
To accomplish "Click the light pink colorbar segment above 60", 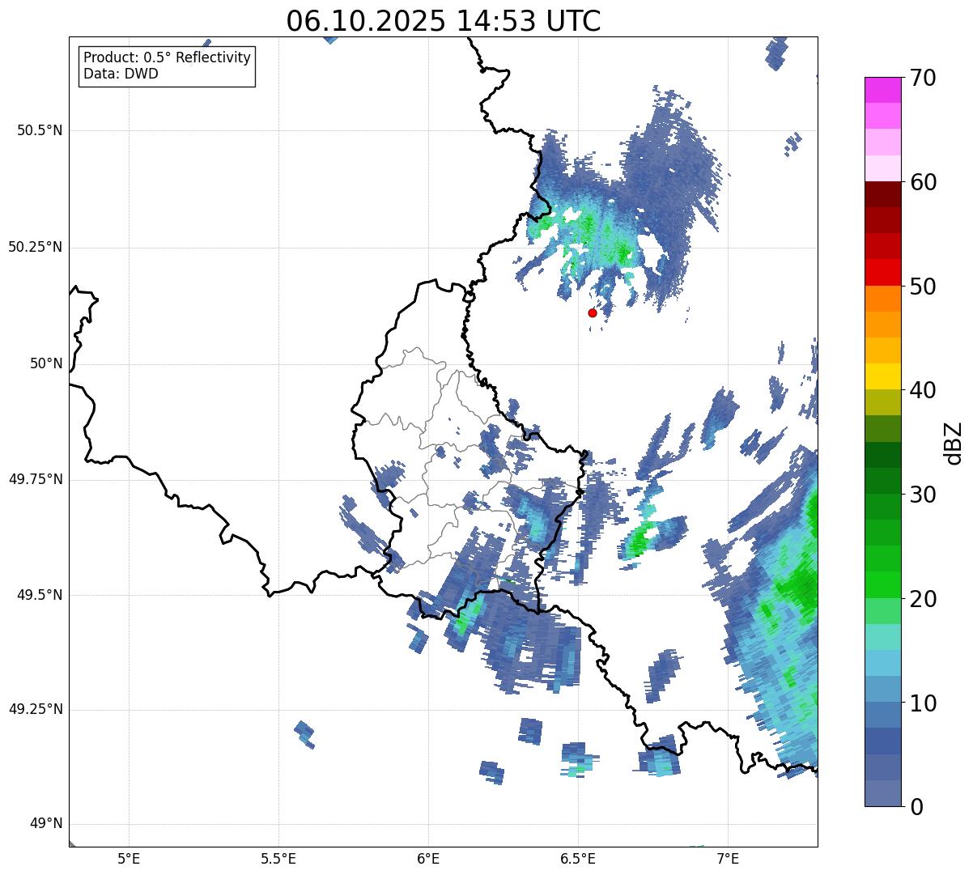I will pyautogui.click(x=882, y=168).
